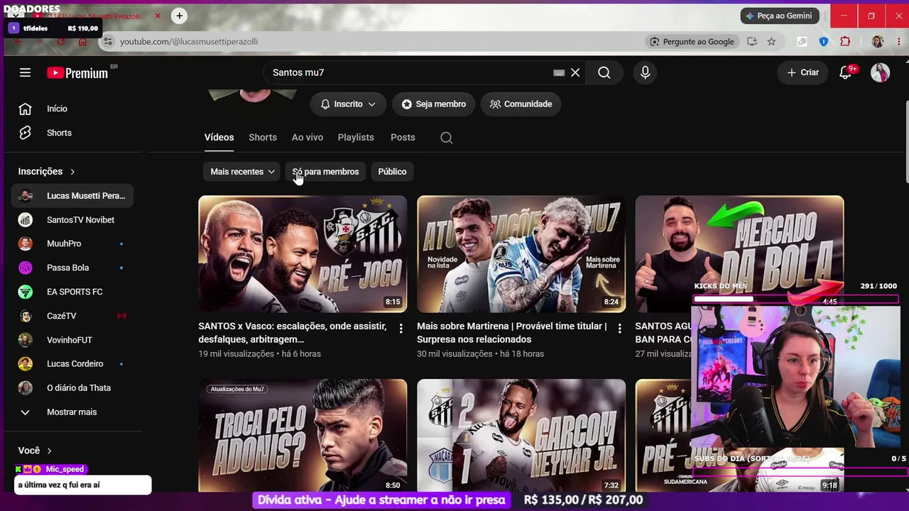Open MuuhPro subscription avatar
909x511 pixels.
pos(26,243)
